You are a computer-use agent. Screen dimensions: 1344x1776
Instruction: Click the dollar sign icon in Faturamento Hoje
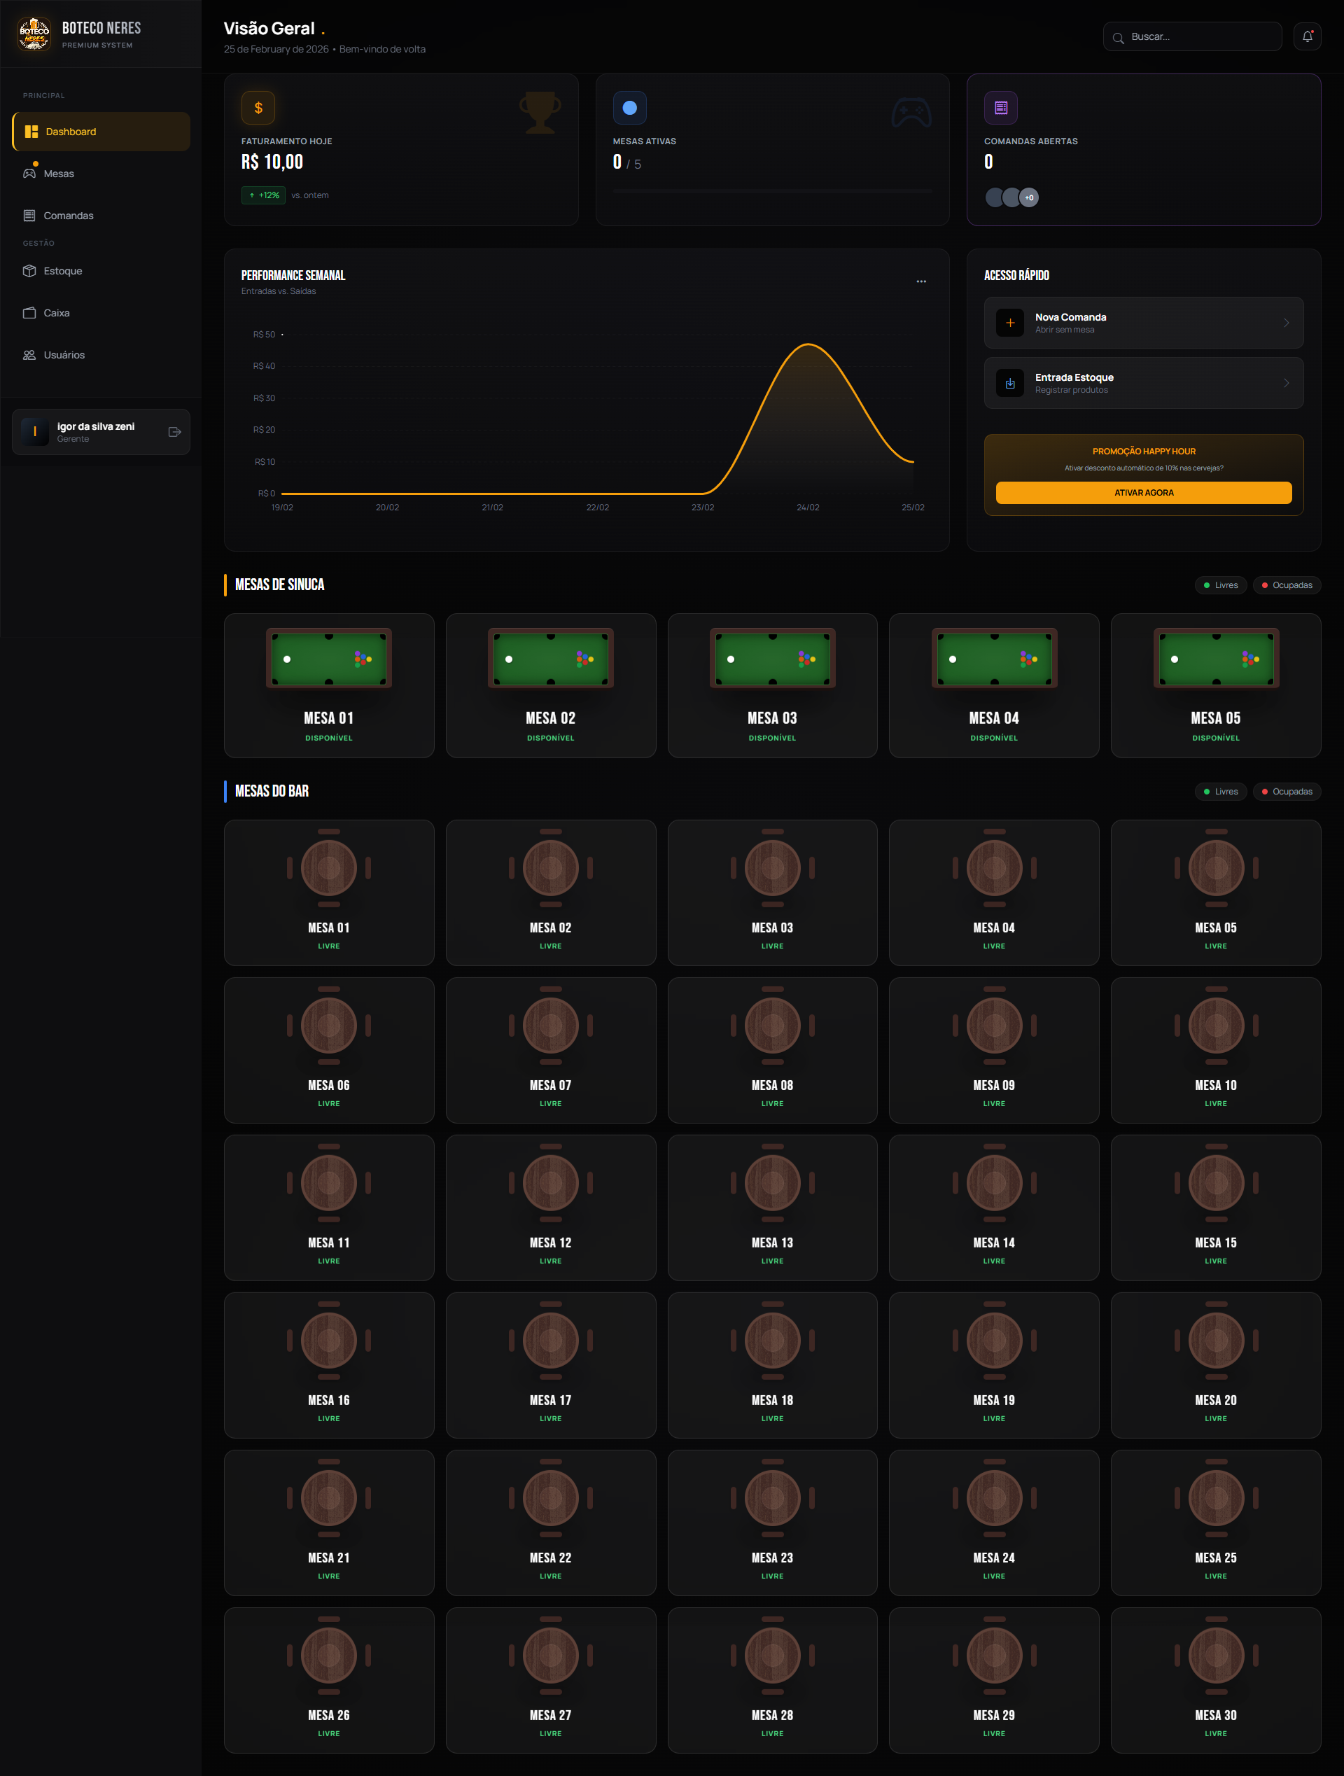pos(258,109)
